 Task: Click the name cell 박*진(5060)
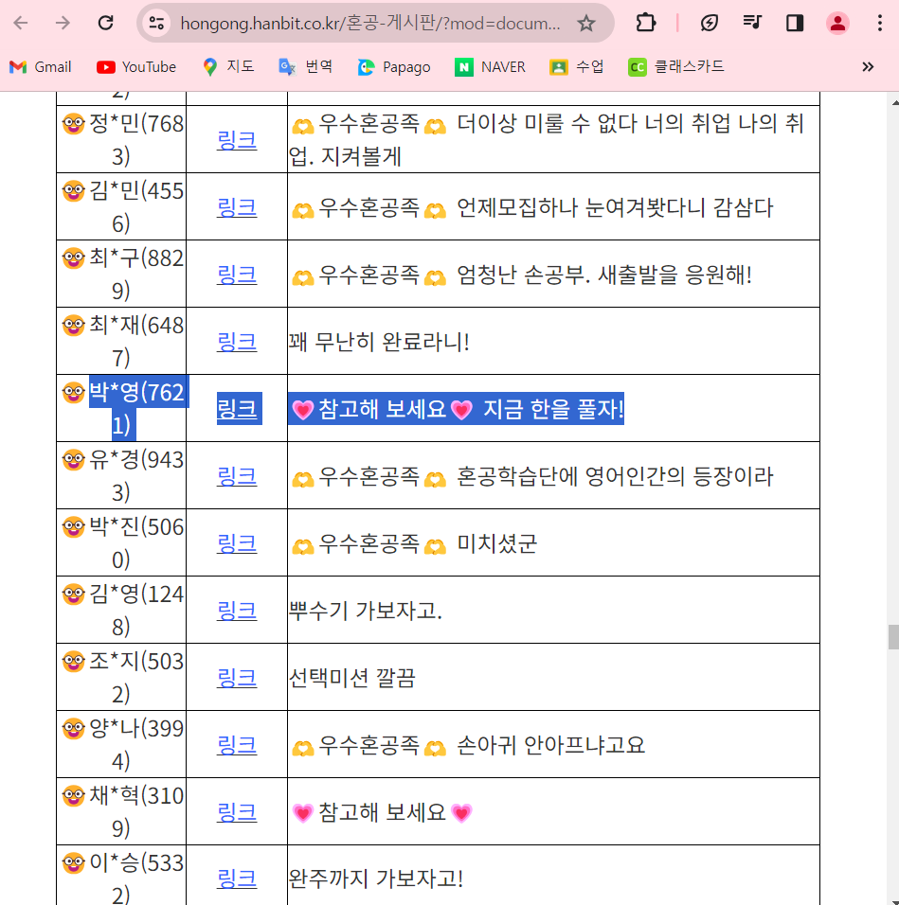(122, 543)
